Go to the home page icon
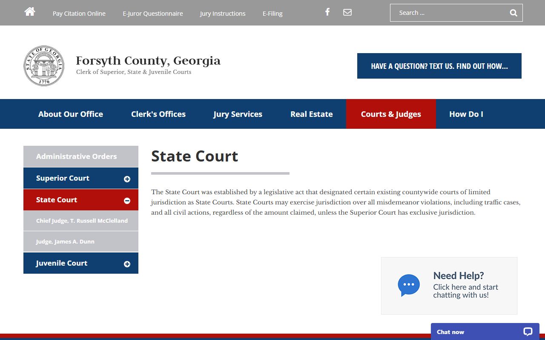This screenshot has width=545, height=340. 30,12
